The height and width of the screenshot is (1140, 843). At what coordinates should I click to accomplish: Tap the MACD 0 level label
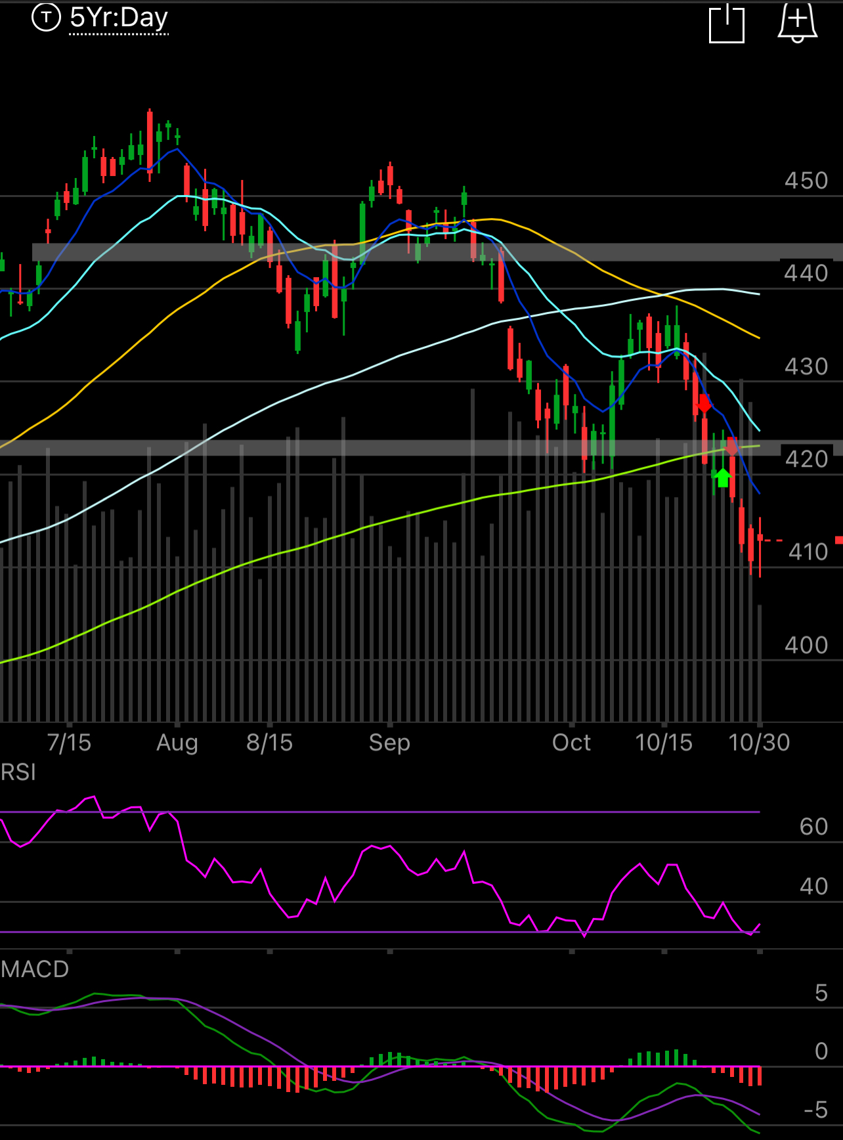coord(821,1051)
